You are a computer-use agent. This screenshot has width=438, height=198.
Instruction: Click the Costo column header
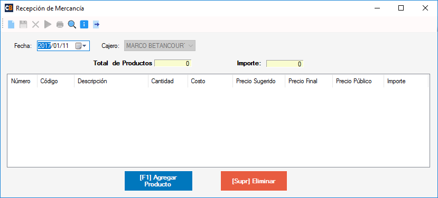pos(210,81)
